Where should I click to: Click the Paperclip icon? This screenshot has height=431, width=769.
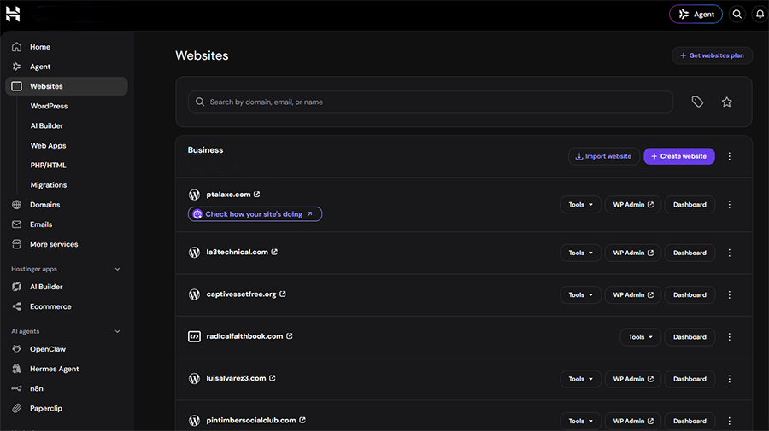17,408
